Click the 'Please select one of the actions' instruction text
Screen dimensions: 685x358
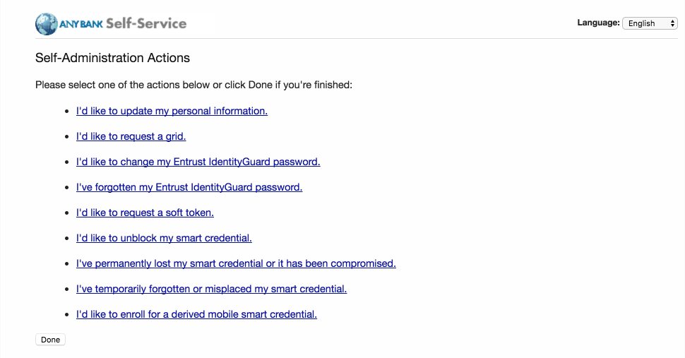pos(193,85)
